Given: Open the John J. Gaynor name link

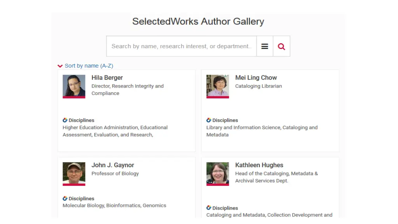Looking at the screenshot, I should (113, 165).
